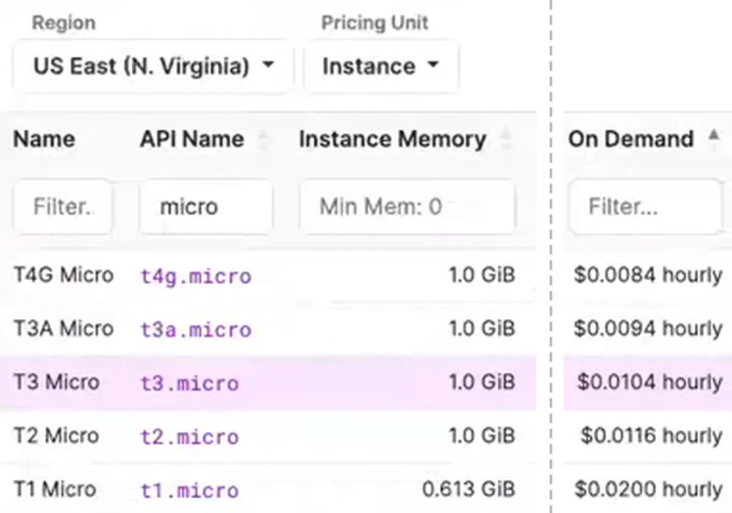Open the Region dropdown US East (N. Virginia)
Image resolution: width=732 pixels, height=513 pixels.
coord(152,66)
